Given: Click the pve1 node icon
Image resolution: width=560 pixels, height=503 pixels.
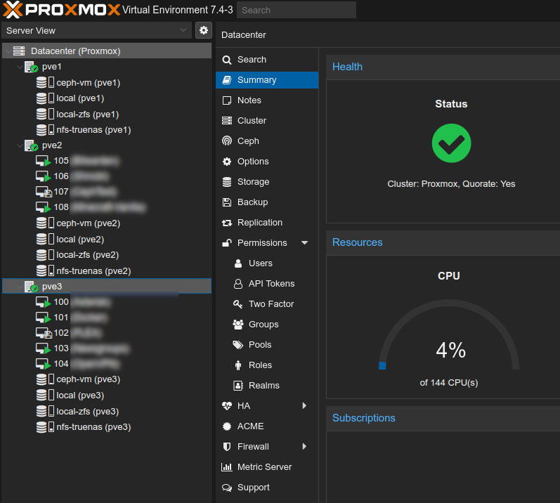Looking at the screenshot, I should [x=31, y=67].
